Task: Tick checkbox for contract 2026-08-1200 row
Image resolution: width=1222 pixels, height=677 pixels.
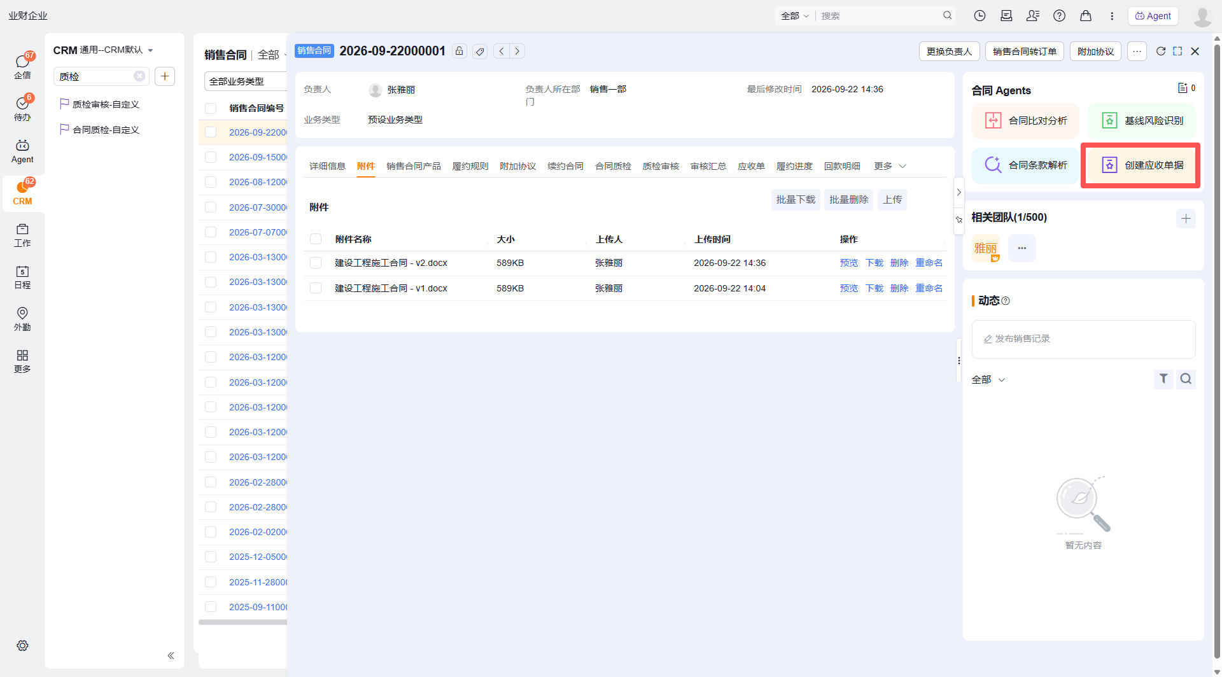Action: (x=211, y=182)
